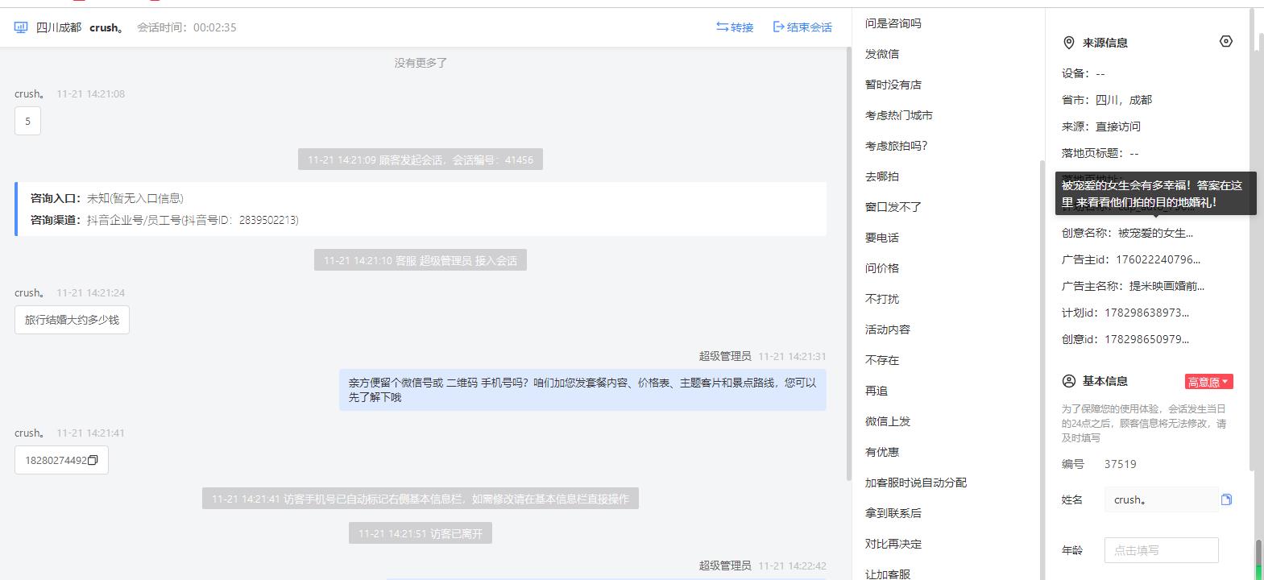Select quick reply 问是咨询吗
The height and width of the screenshot is (580, 1264).
(893, 23)
